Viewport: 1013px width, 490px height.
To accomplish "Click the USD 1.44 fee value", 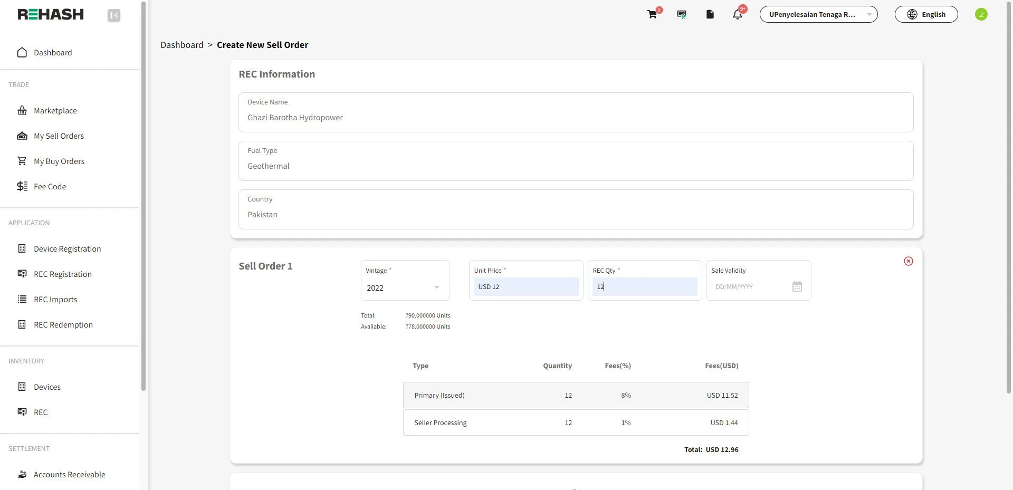I will (724, 422).
